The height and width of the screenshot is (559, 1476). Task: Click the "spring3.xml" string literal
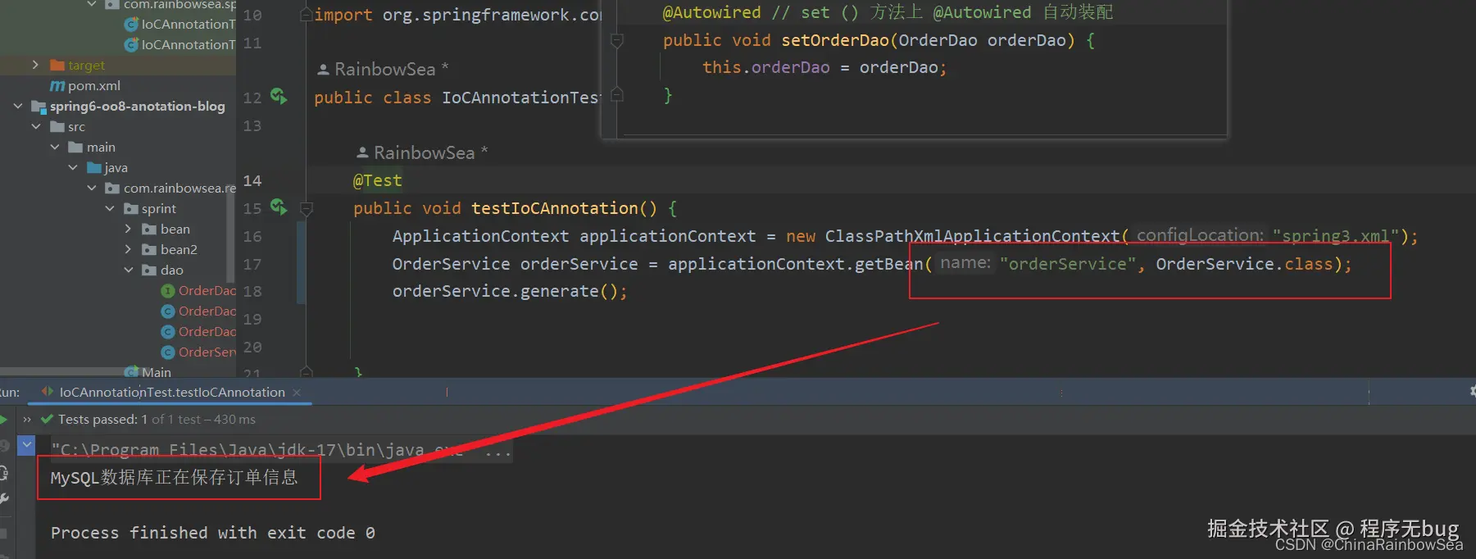pyautogui.click(x=1337, y=236)
